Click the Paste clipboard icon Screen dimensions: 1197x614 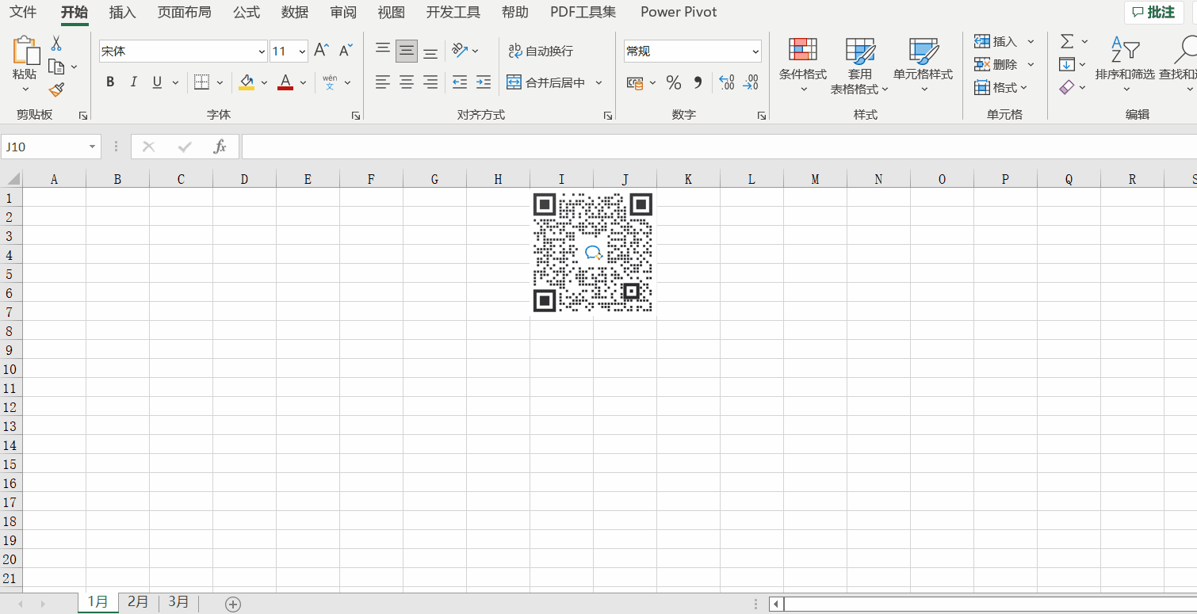25,50
